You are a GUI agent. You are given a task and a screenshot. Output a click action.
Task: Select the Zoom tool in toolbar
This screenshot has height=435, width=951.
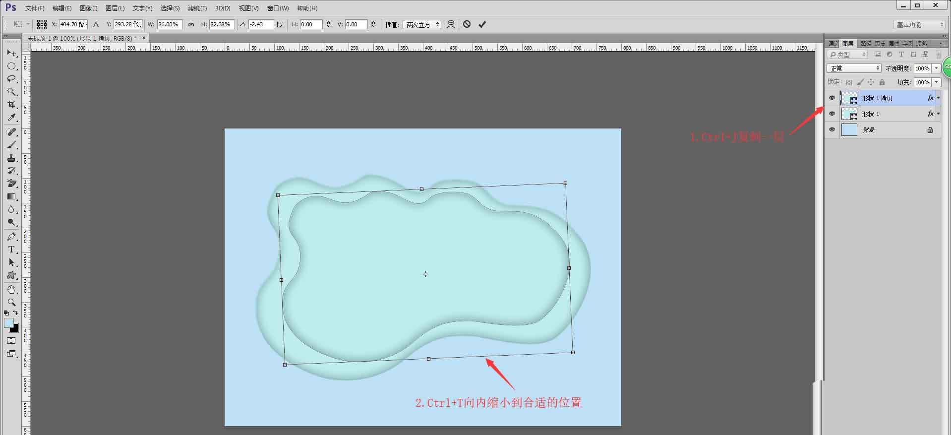(11, 302)
